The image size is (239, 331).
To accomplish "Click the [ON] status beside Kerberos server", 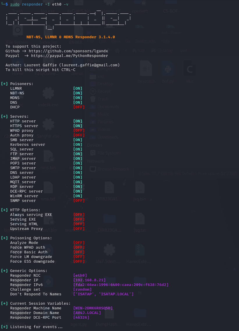I will pyautogui.click(x=78, y=145).
